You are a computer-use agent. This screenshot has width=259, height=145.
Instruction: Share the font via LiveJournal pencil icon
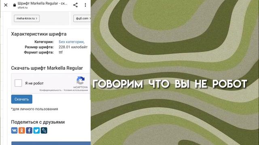(x=44, y=130)
